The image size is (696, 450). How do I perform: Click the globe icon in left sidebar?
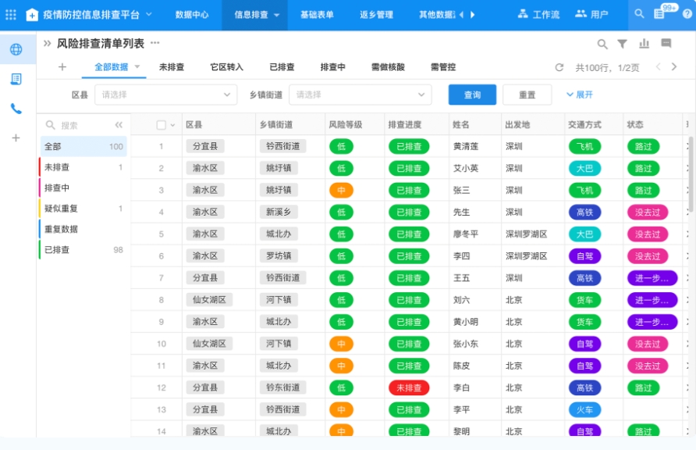pos(16,49)
